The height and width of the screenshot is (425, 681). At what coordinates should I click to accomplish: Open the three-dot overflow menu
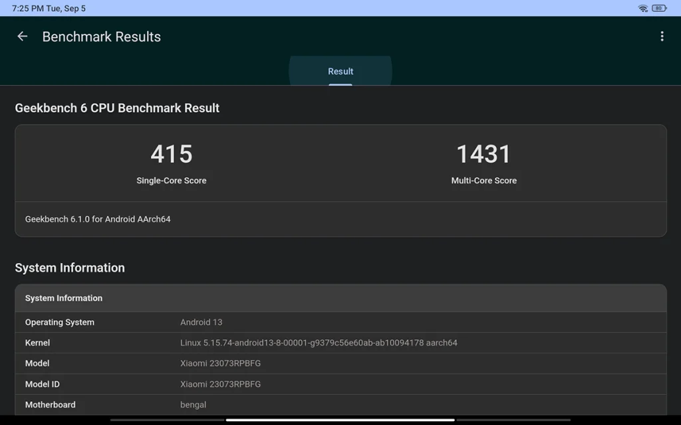click(662, 37)
